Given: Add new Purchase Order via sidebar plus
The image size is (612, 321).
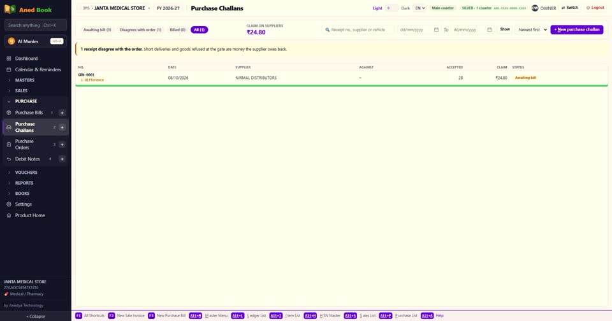Looking at the screenshot, I should point(62,145).
